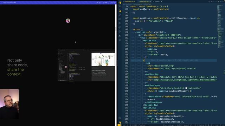This screenshot has width=225, height=126.
Task: Click the cursor position entry in status bar
Action: click(x=178, y=125)
